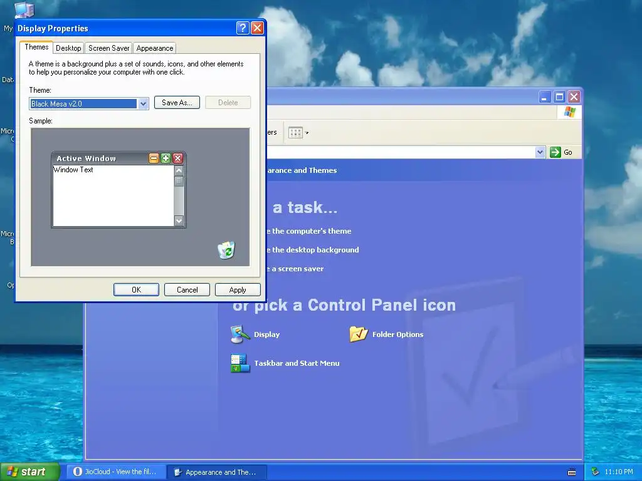Screen dimensions: 642x481
Task: Click Display link text
Action: tap(267, 334)
